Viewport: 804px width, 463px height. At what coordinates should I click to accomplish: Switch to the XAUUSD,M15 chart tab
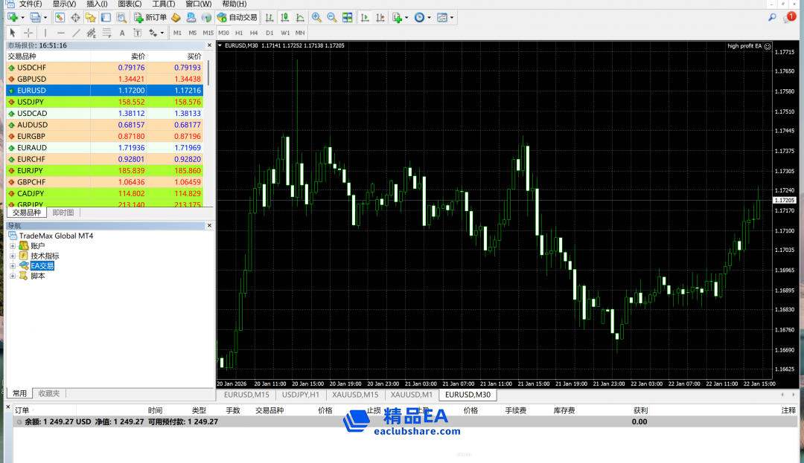355,395
